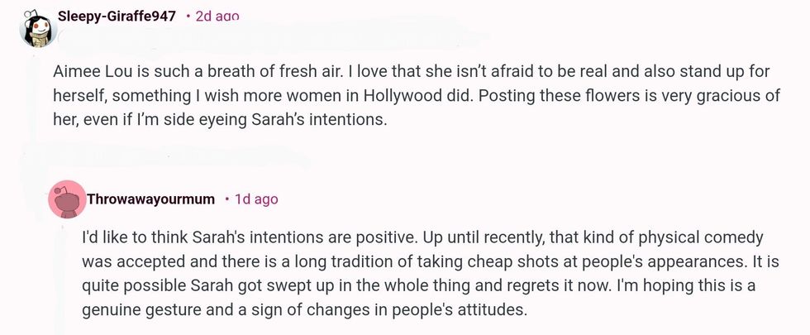Click Sleepy-Giraffe947's giraffe avatar icon
The height and width of the screenshot is (335, 810).
(35, 30)
